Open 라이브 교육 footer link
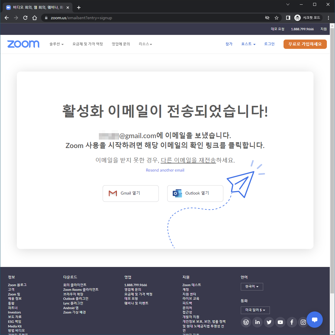 coord(191,299)
